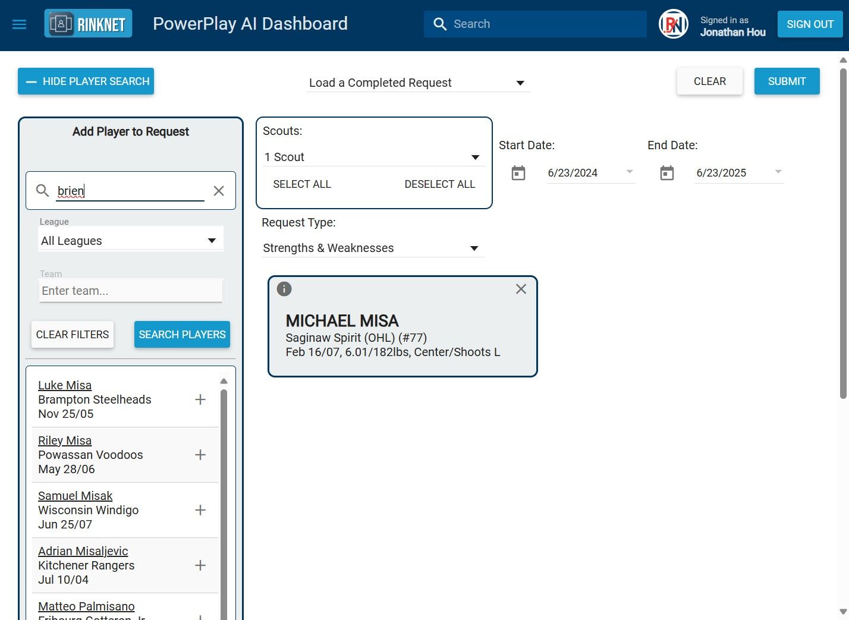This screenshot has width=849, height=620.
Task: Click 'Saginaw Spirit (OHL) (#77)' text
Action: pyautogui.click(x=356, y=338)
